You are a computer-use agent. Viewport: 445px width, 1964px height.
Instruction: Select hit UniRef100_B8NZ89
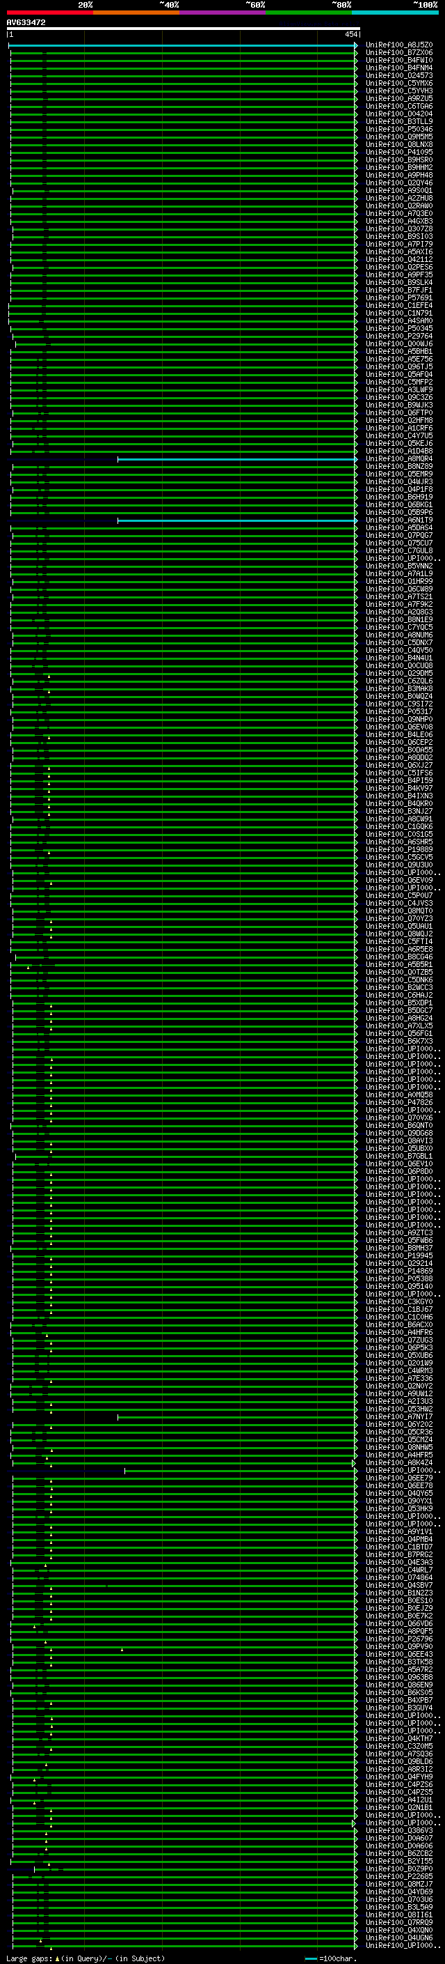[x=399, y=467]
